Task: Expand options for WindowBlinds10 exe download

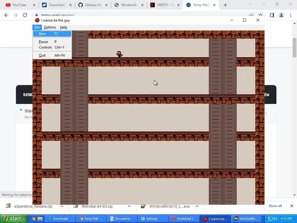Action: 197,206
